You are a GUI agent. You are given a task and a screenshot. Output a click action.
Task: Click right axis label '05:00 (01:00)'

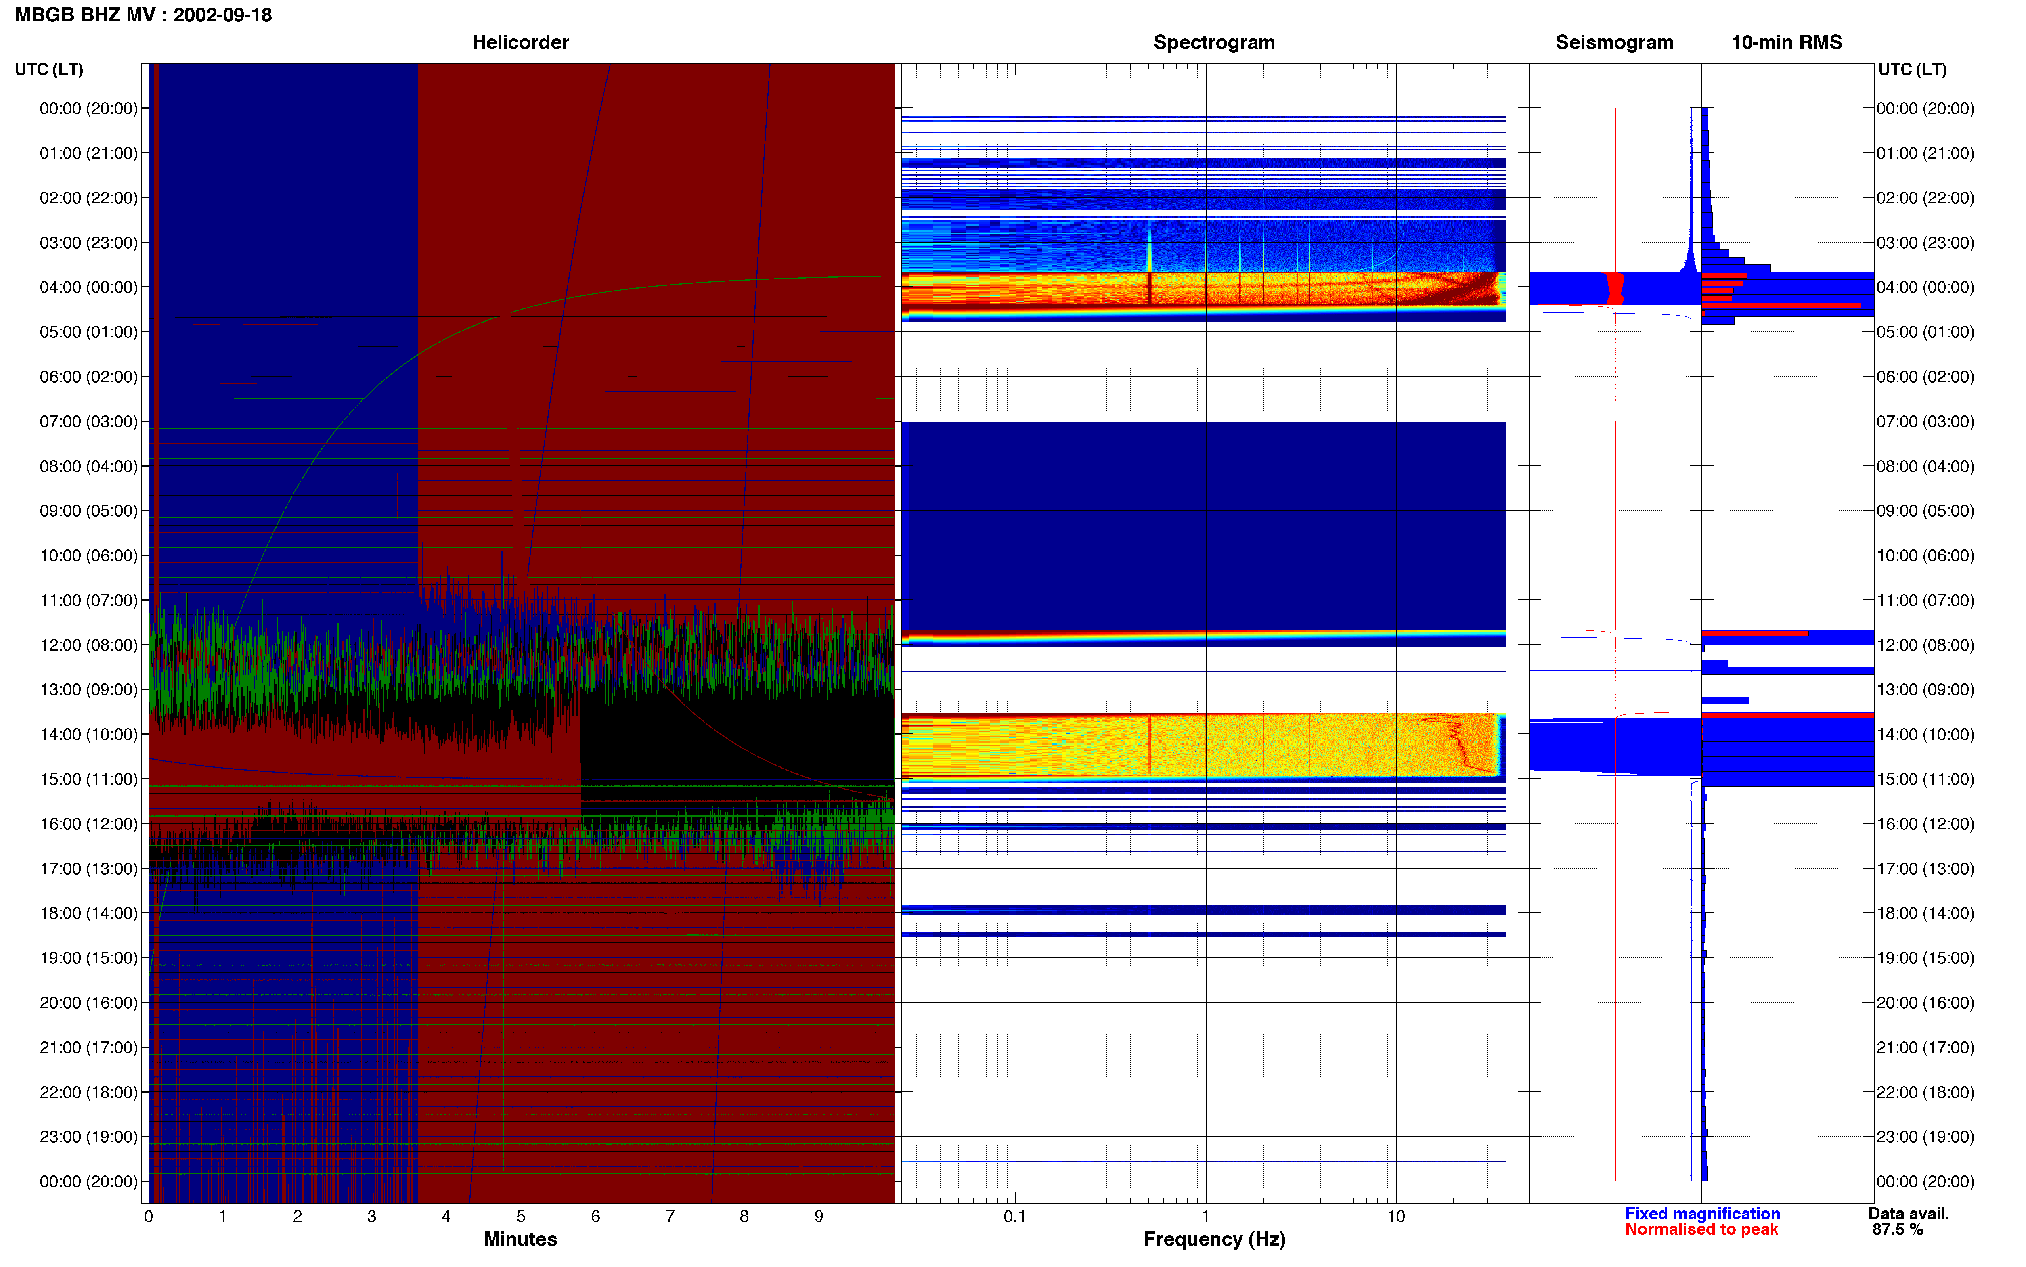[x=1925, y=332]
